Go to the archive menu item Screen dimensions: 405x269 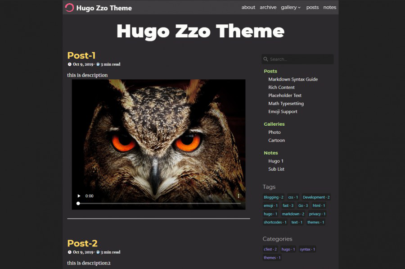click(268, 7)
